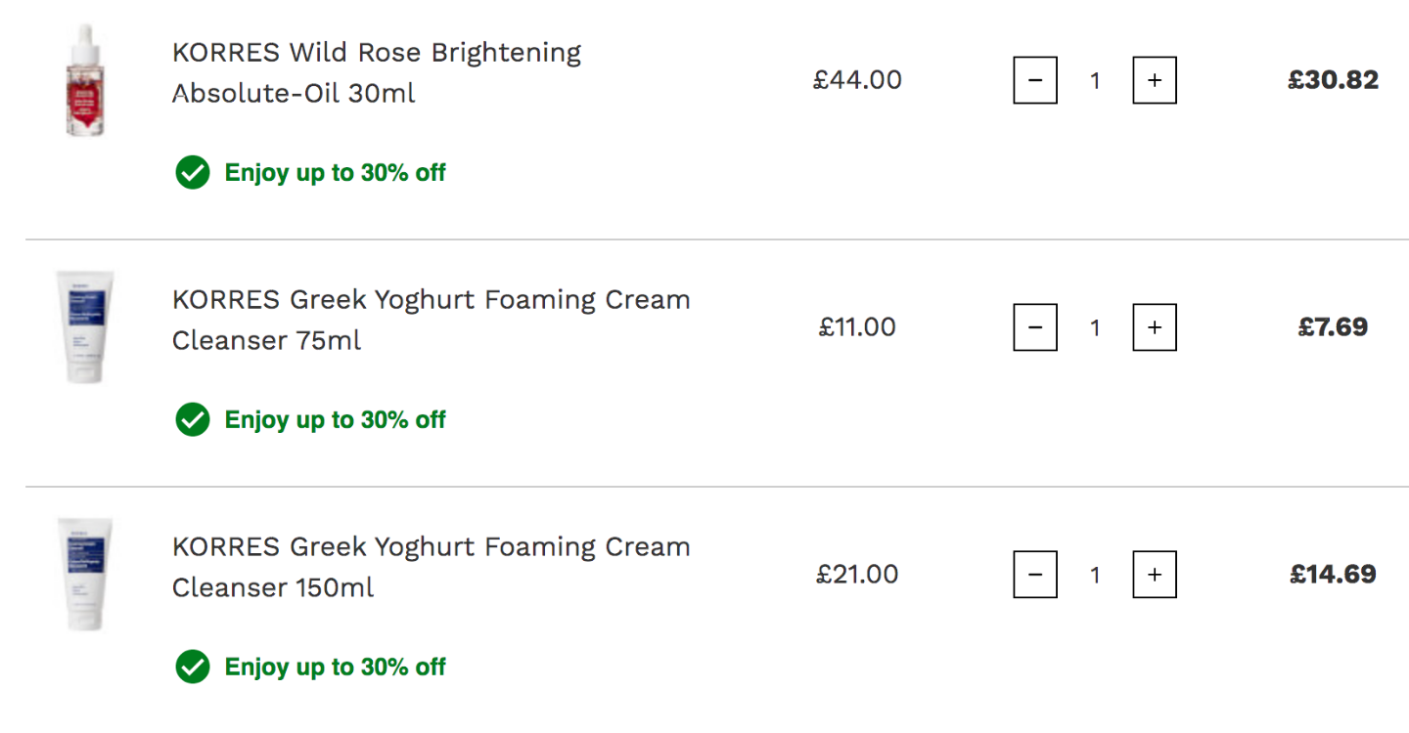Screen dimensions: 1409x733
Task: Decrease quantity of Foaming Cream Cleanser 75ml
Action: point(1035,327)
